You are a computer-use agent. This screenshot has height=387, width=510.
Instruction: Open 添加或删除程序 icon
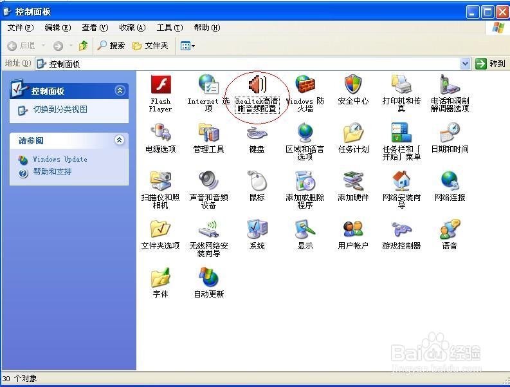[305, 180]
